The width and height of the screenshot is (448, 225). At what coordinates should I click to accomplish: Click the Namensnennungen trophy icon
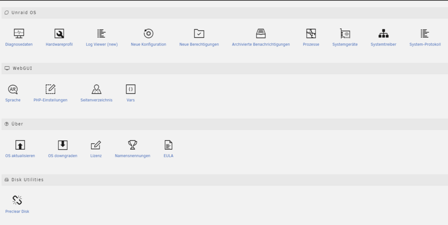(132, 145)
